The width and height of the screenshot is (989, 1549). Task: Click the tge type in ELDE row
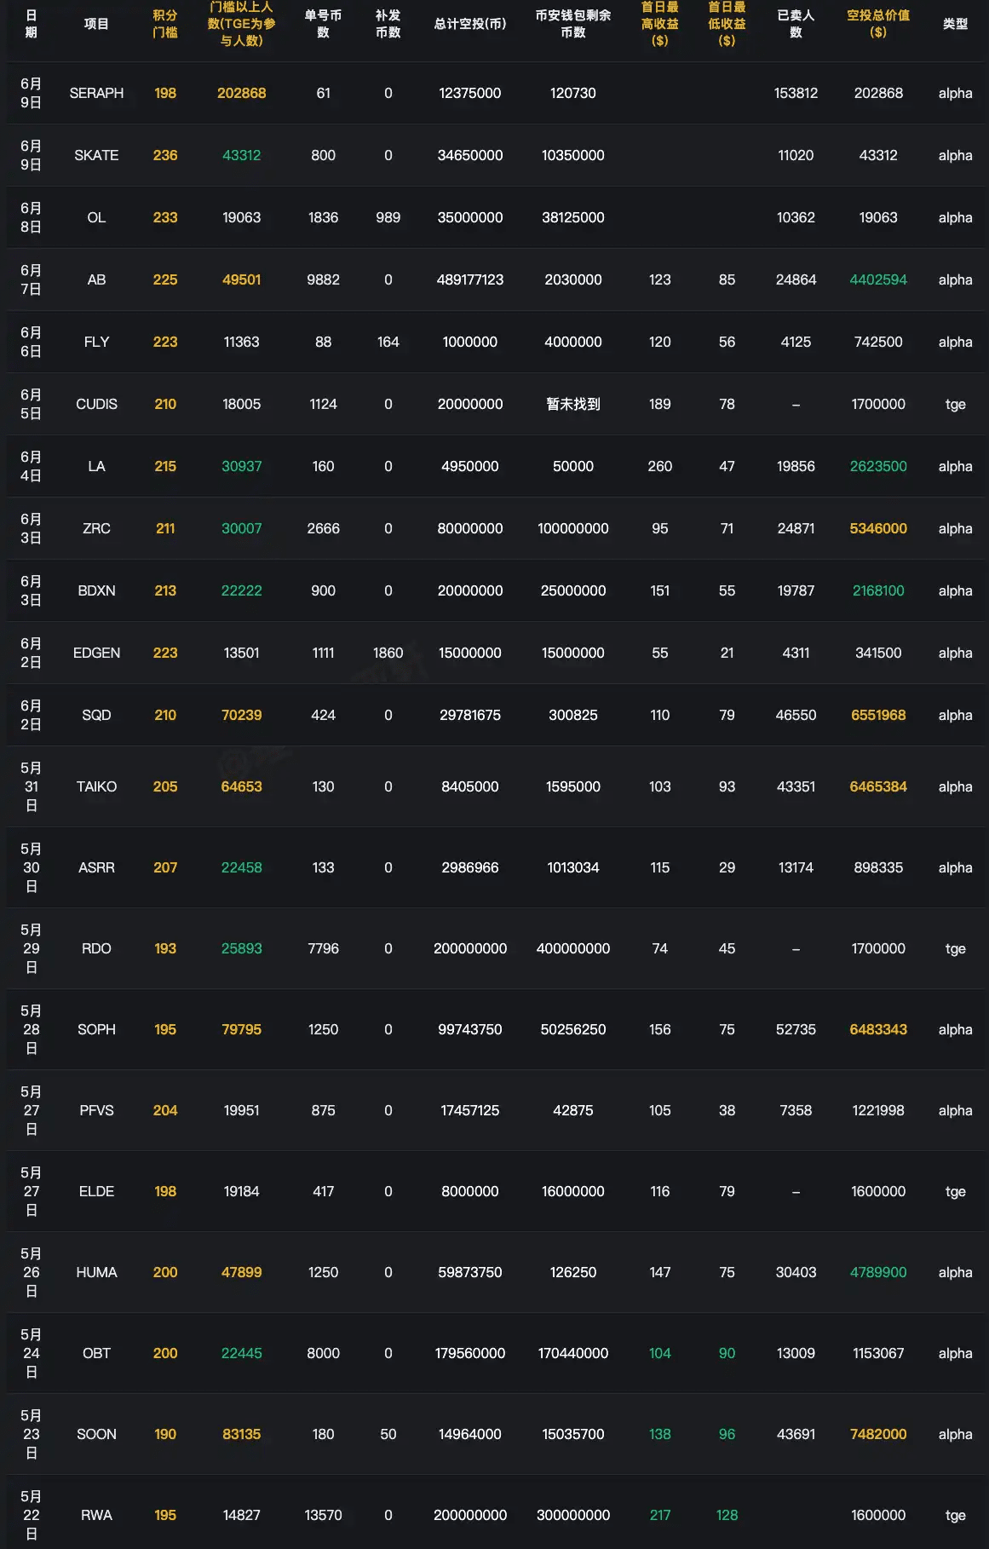click(x=956, y=1191)
